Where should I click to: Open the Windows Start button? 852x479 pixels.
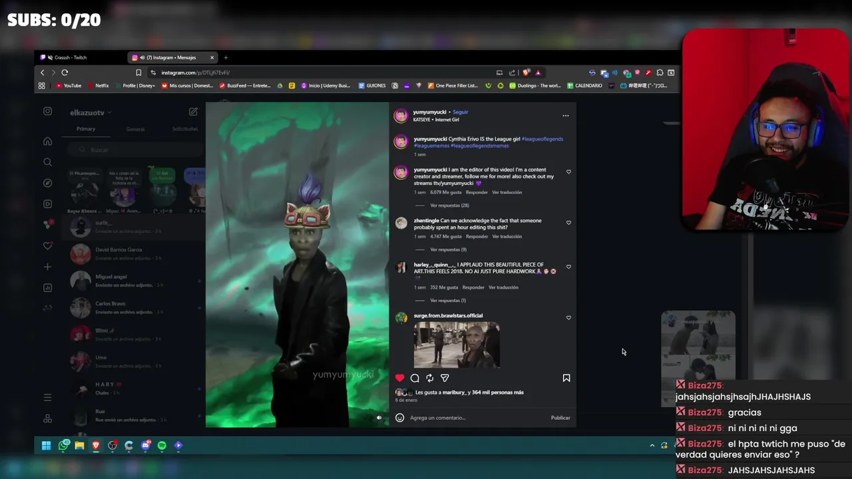pos(46,446)
